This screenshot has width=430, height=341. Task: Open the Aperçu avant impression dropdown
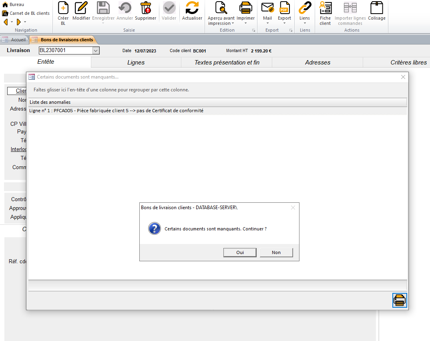233,23
